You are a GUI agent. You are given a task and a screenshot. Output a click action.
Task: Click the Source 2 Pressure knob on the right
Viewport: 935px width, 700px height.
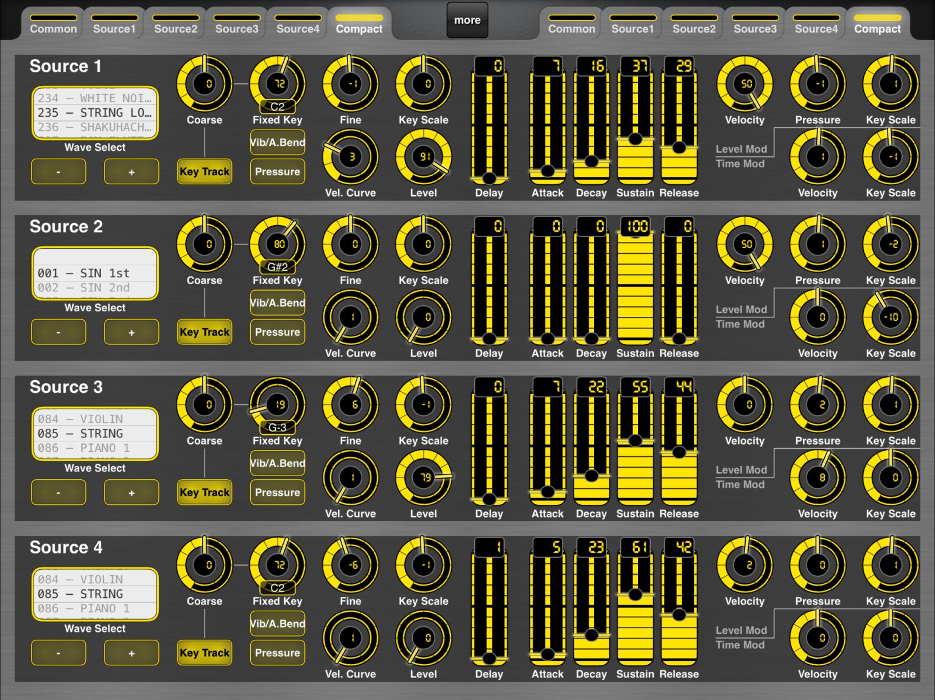click(818, 244)
